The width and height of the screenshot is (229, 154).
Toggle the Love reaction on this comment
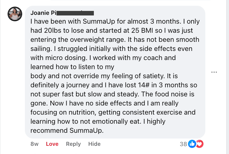pos(52,144)
